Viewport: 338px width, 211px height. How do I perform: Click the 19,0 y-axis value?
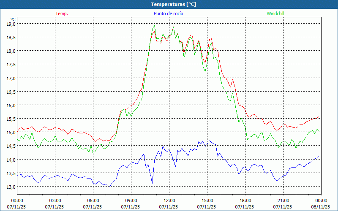click(x=11, y=24)
